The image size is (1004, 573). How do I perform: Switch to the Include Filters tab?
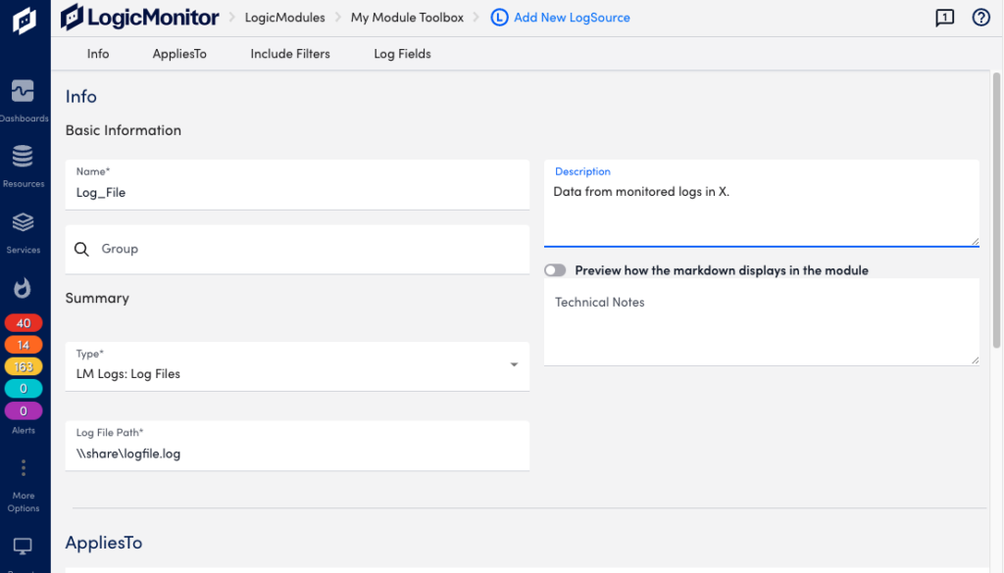click(x=290, y=54)
